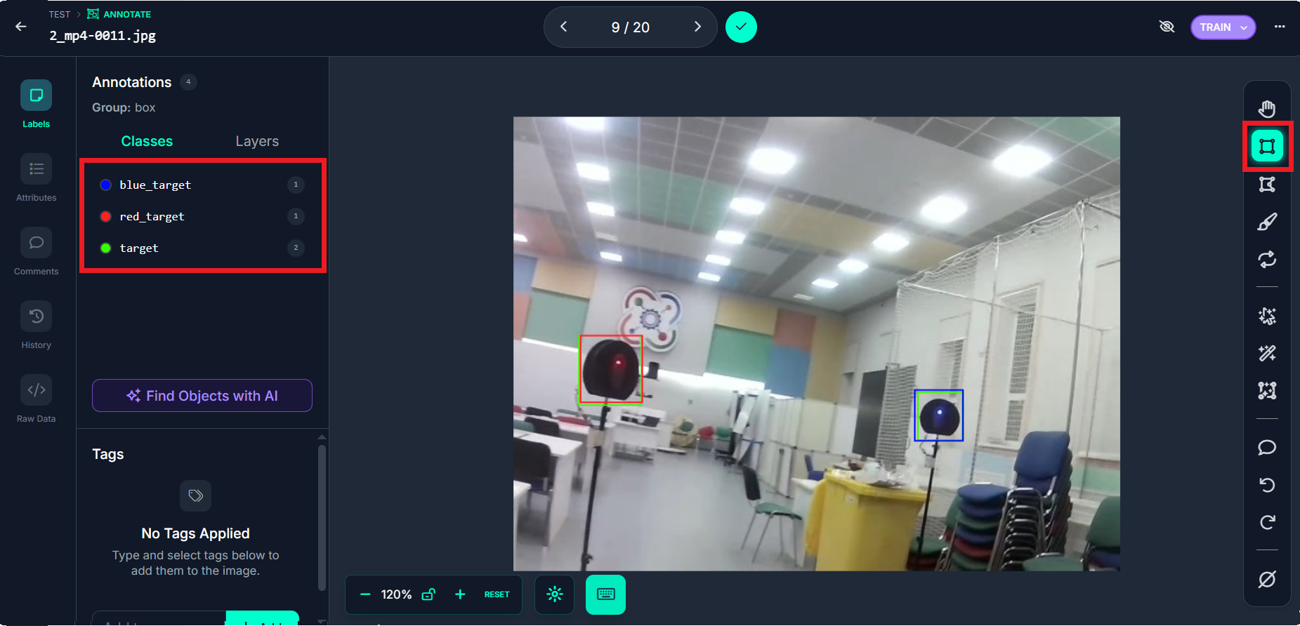
Task: Select the polygon tool
Action: [x=1267, y=185]
